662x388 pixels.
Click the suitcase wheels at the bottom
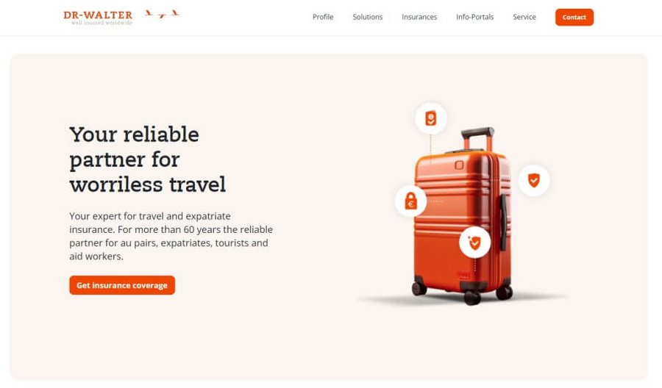point(462,291)
